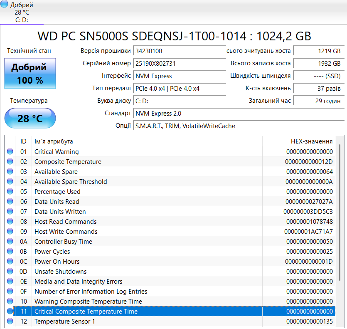
Task: Click the blue orb beside Percentage Used
Action: 10,192
